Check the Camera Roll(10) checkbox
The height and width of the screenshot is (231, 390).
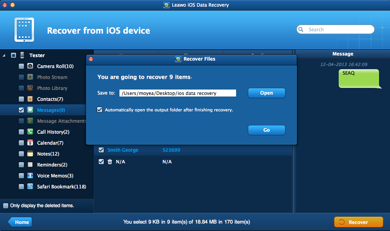(x=22, y=66)
